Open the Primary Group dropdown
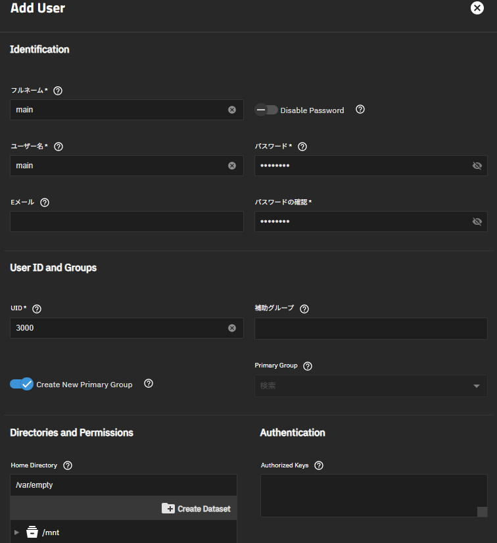Viewport: 497px width, 543px height. [x=371, y=386]
